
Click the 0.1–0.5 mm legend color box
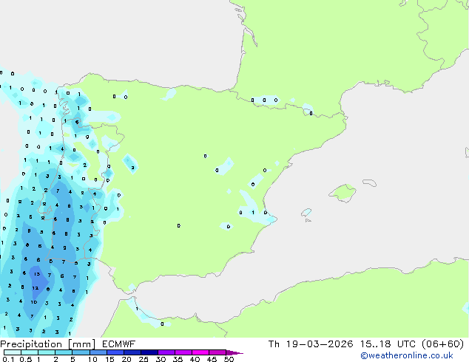point(13,352)
